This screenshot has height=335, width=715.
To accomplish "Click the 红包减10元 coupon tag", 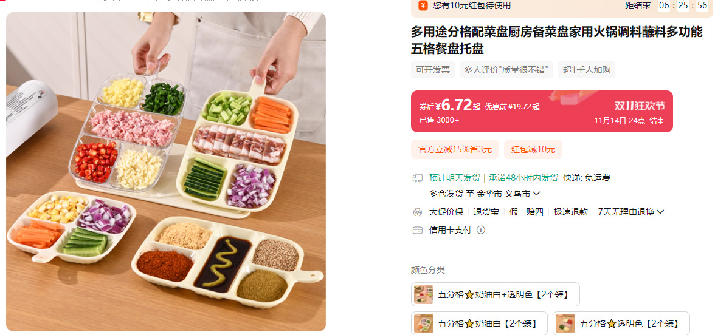I will [x=533, y=149].
